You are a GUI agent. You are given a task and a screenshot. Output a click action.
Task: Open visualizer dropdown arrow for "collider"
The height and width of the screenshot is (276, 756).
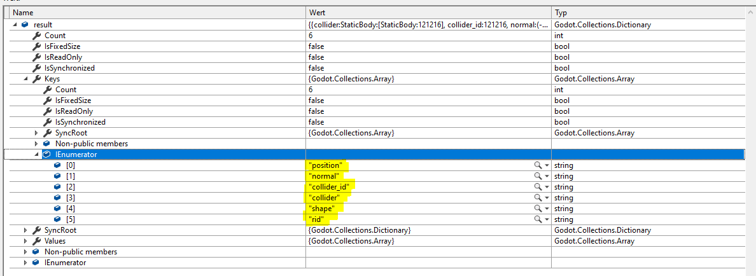[547, 198]
